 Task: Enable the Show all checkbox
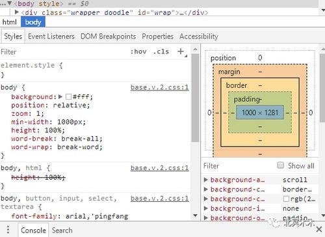(280, 165)
